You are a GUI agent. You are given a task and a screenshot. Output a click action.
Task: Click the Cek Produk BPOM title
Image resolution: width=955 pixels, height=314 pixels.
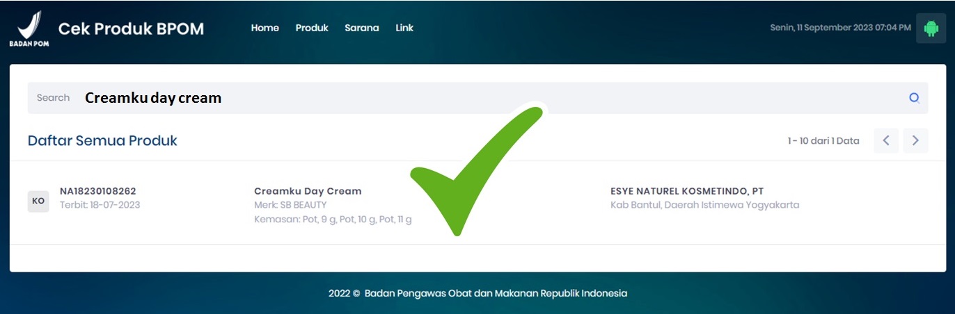[131, 28]
